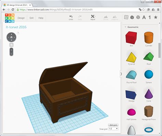Collapse the shapes panel with the arrow

tap(121, 74)
